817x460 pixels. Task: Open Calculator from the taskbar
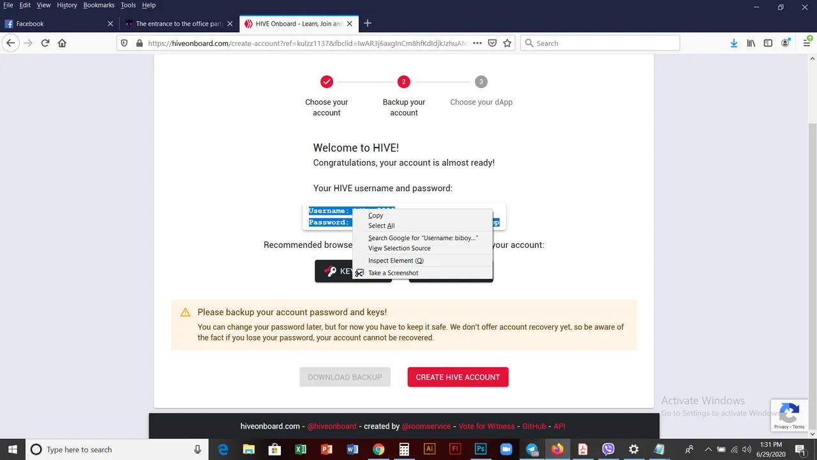404,449
